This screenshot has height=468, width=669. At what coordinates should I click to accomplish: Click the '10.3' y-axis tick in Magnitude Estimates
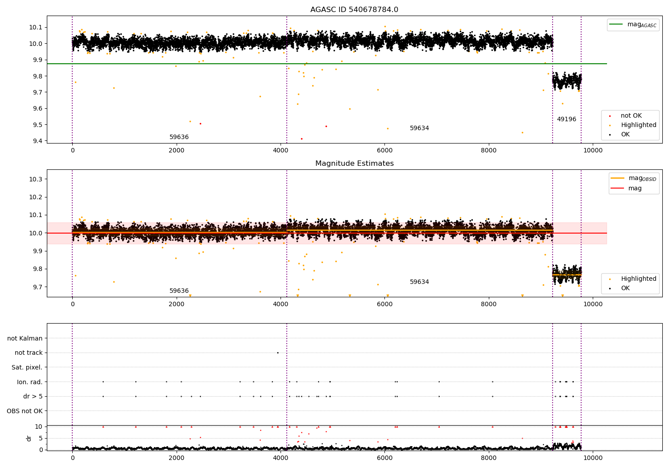point(37,179)
